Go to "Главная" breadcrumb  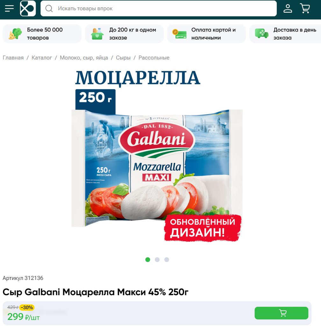coord(13,58)
